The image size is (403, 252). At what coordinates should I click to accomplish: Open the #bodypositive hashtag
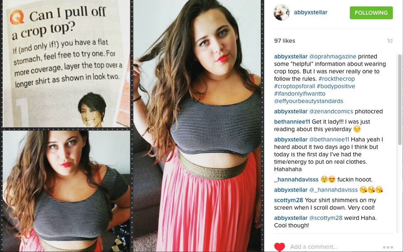click(336, 86)
